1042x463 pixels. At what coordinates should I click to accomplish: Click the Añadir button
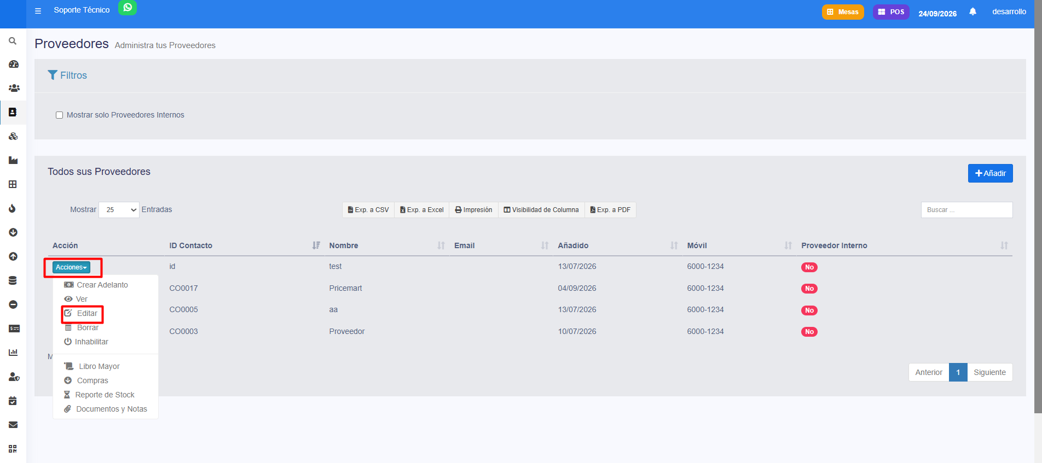click(990, 173)
